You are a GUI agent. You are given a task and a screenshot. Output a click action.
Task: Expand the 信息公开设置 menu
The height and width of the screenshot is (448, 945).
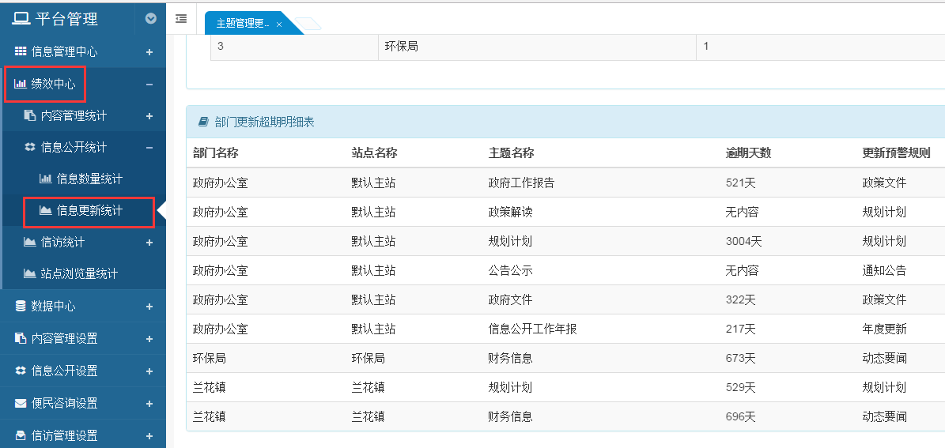149,371
